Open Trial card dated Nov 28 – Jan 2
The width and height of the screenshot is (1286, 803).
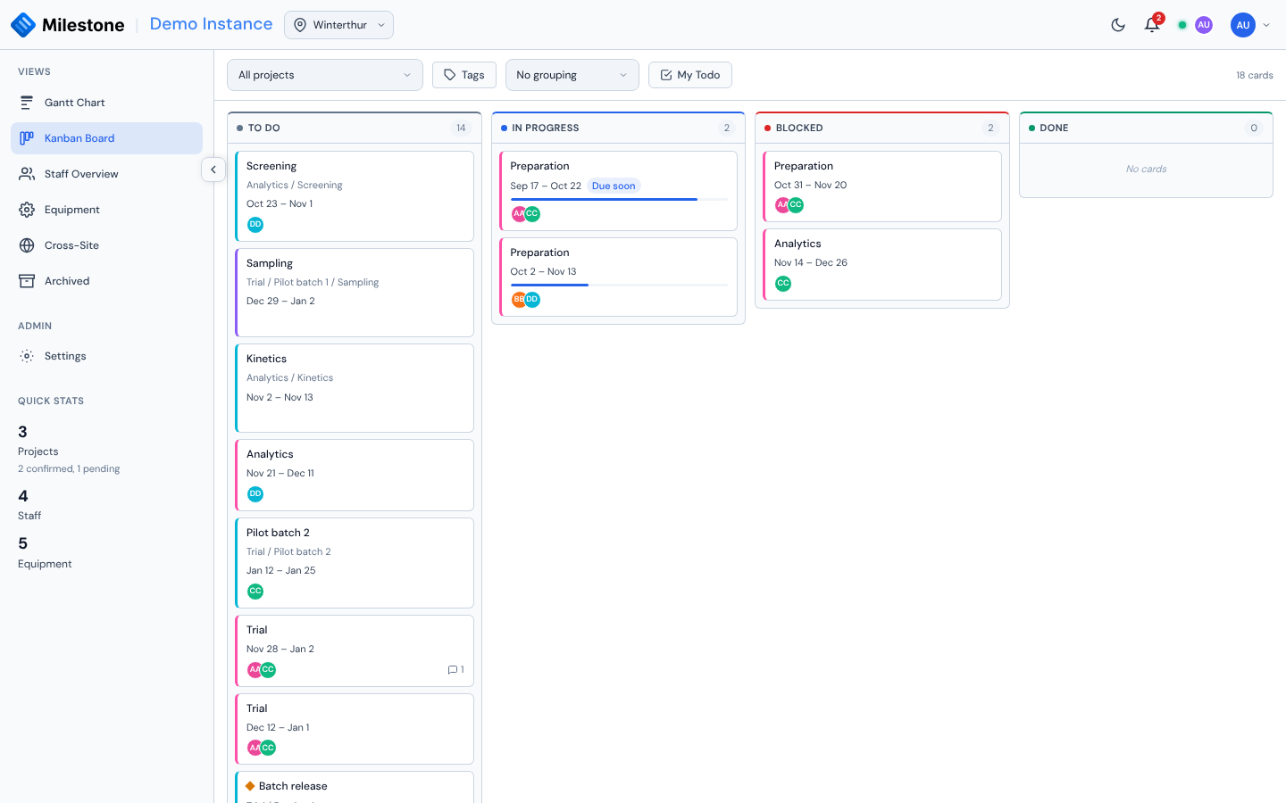[x=355, y=650]
